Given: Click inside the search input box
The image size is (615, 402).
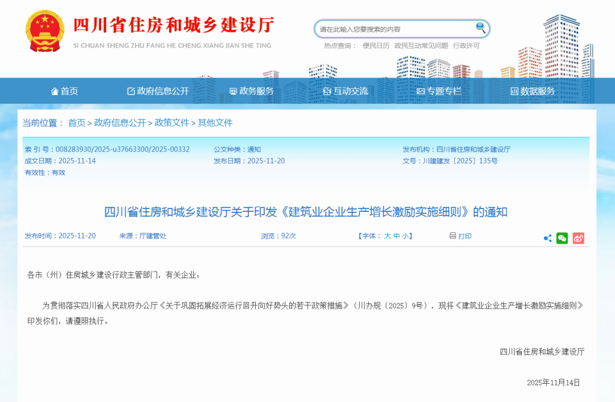Looking at the screenshot, I should 393,28.
